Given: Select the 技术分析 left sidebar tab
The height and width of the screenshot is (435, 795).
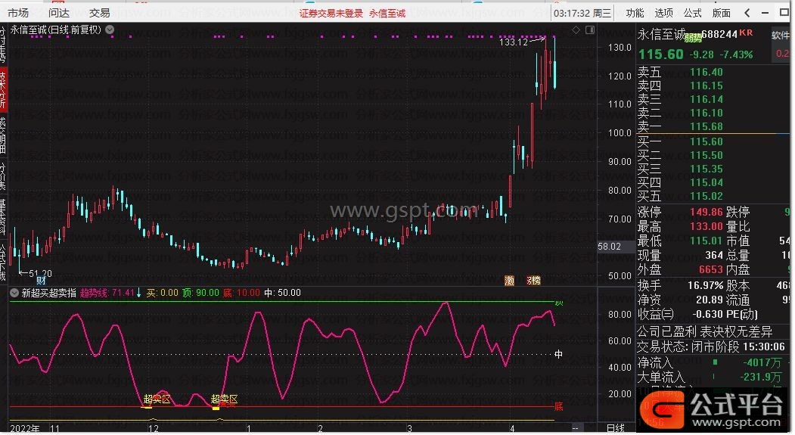Looking at the screenshot, I should pos(3,89).
